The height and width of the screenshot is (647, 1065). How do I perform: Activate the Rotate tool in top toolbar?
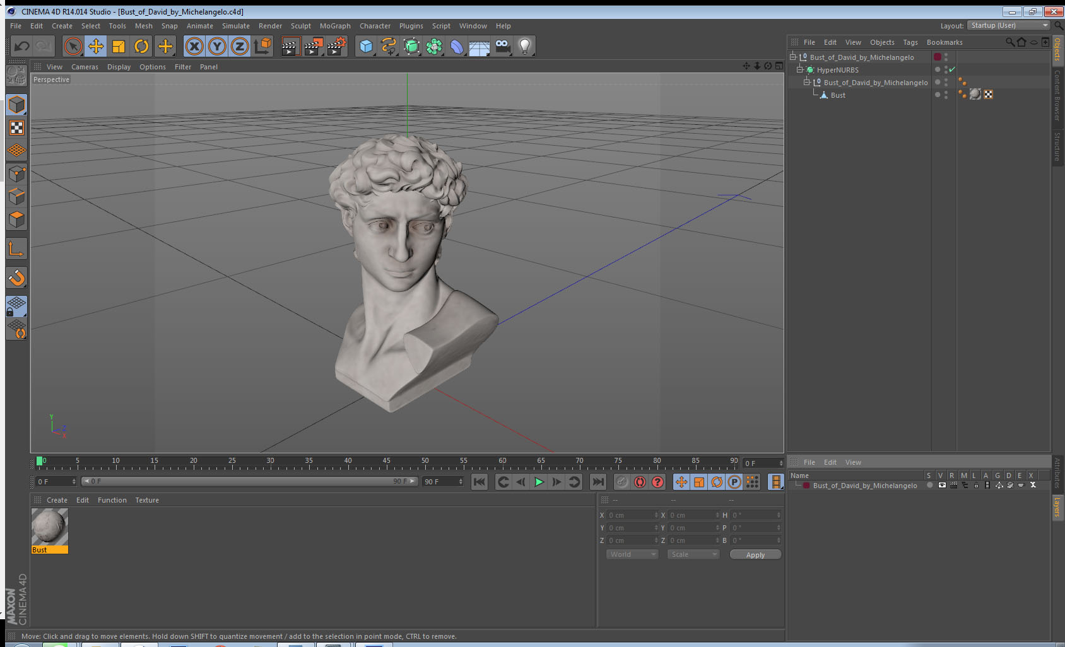click(141, 46)
